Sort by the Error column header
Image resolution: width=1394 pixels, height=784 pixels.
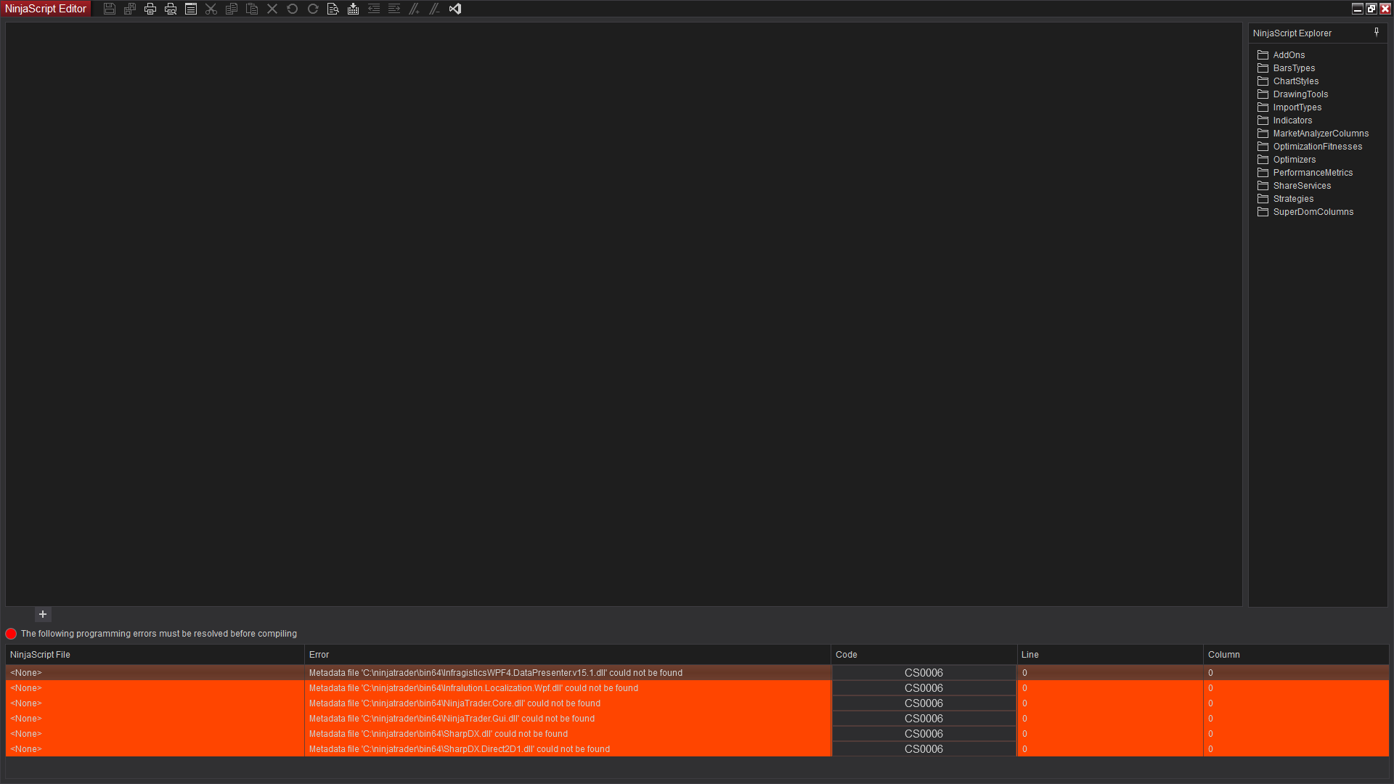click(x=319, y=655)
